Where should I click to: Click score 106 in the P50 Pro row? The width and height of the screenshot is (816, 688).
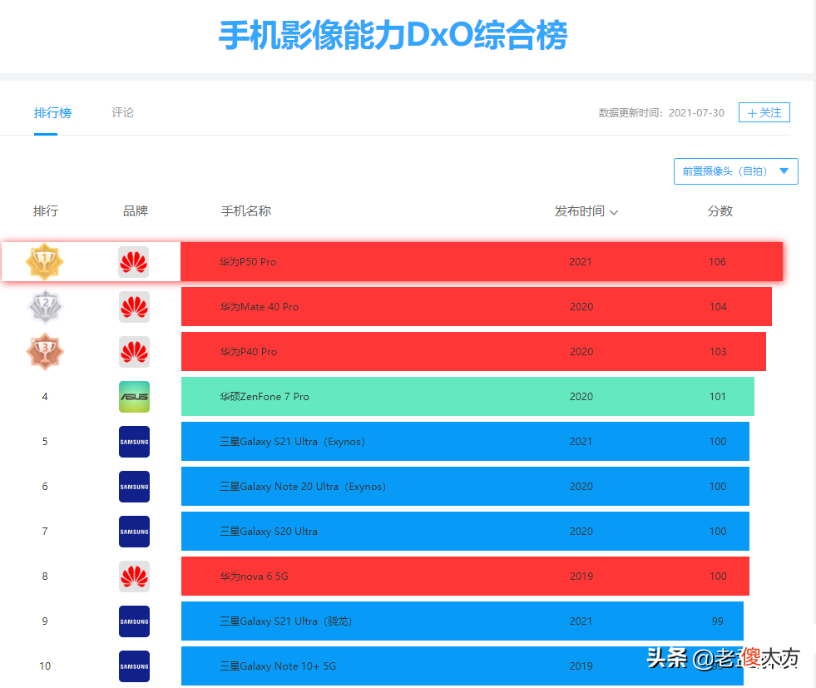pyautogui.click(x=717, y=262)
